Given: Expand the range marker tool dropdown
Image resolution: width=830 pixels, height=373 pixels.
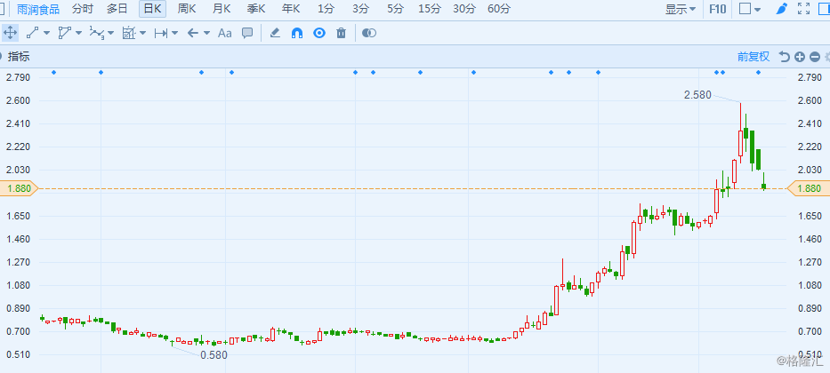Looking at the screenshot, I should (x=174, y=33).
